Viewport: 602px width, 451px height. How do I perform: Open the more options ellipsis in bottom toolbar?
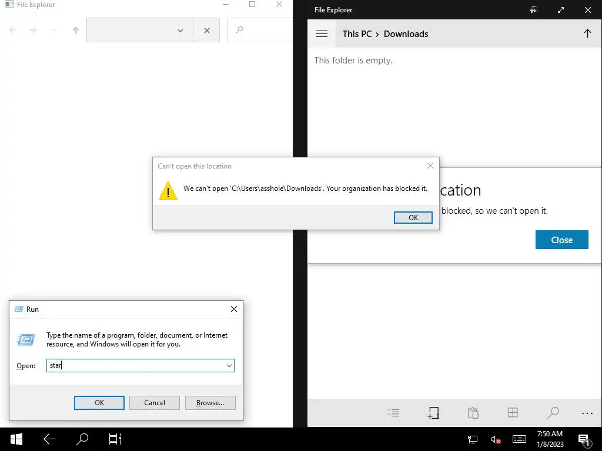[x=587, y=413]
